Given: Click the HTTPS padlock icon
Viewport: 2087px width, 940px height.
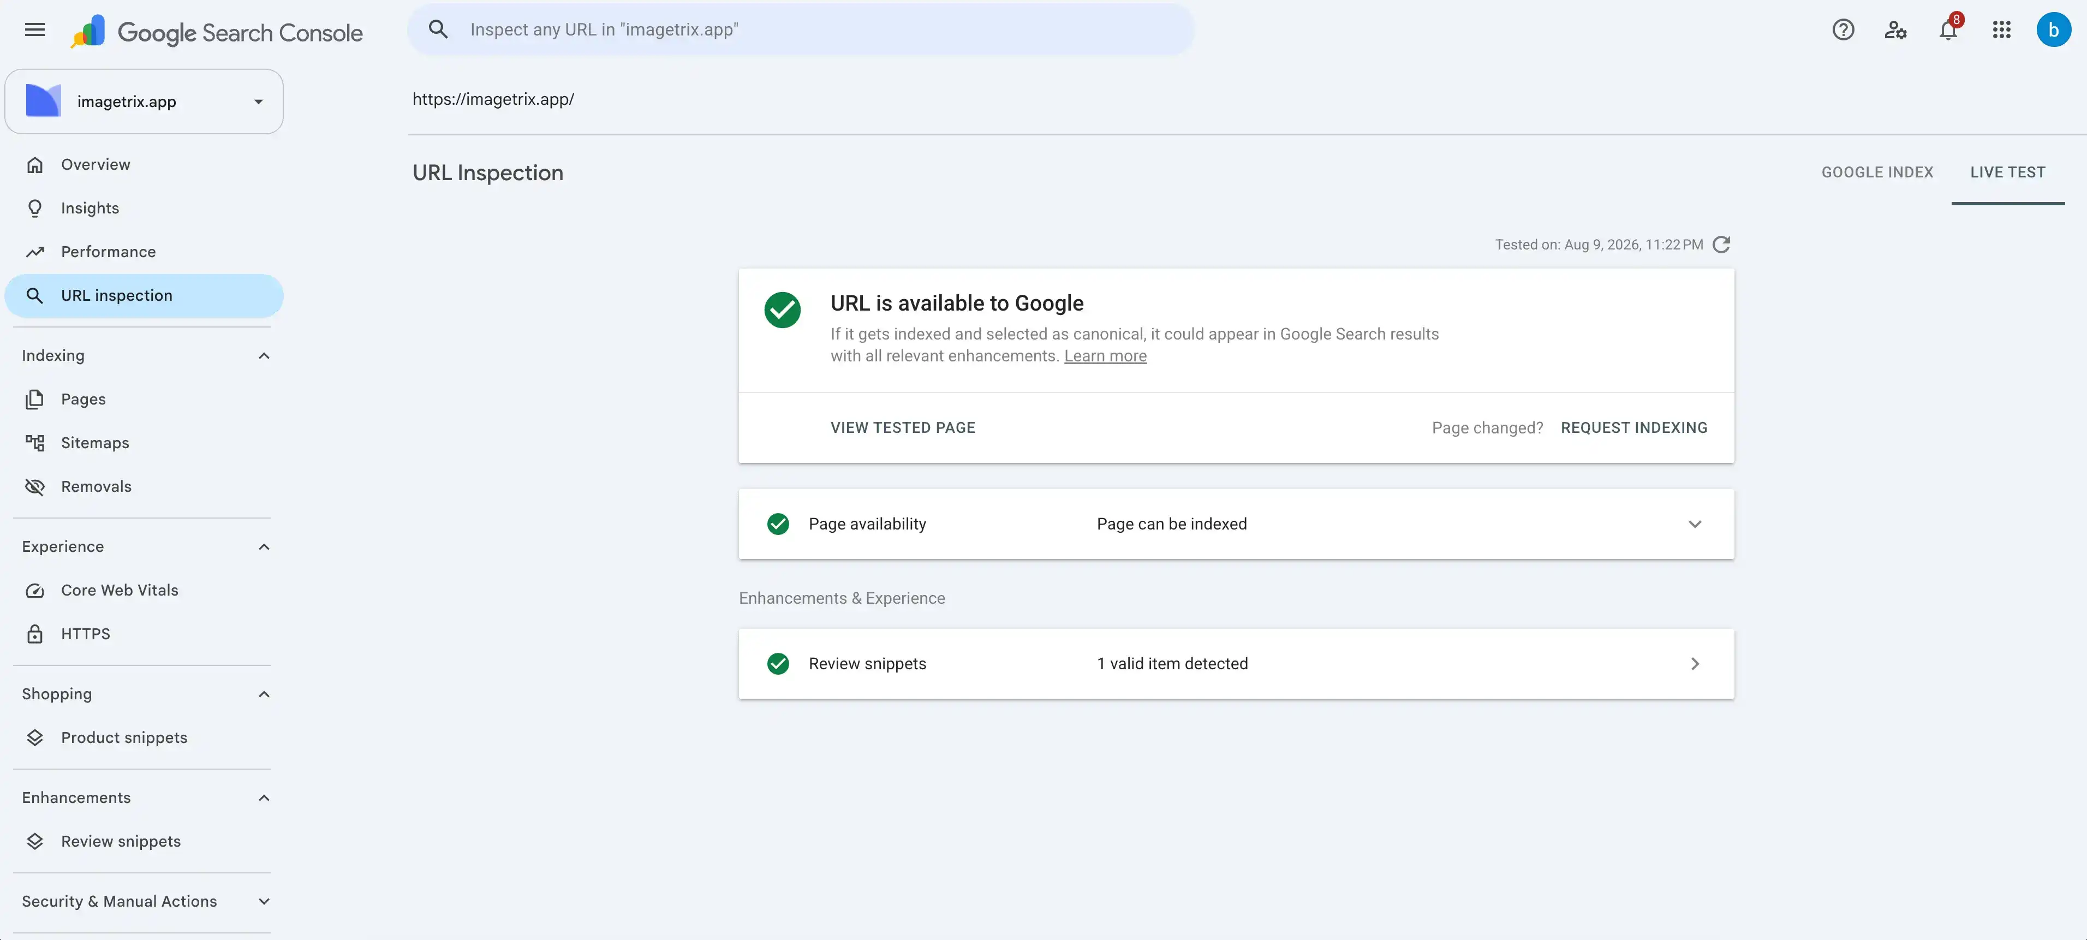Looking at the screenshot, I should pos(35,634).
